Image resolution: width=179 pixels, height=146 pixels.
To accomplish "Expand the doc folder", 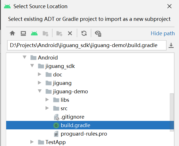I will pyautogui.click(x=40, y=75).
